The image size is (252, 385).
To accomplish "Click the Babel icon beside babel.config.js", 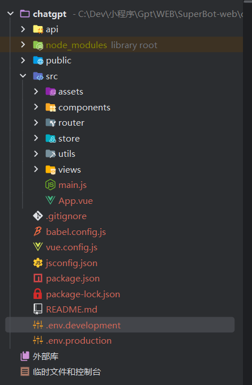I will coord(37,232).
